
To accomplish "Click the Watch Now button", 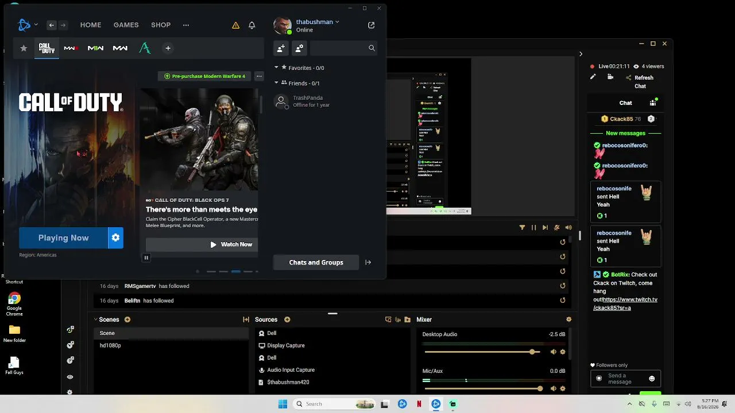I will tap(202, 244).
